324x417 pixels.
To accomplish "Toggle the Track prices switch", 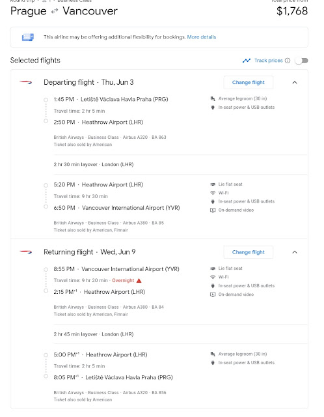I will 302,61.
